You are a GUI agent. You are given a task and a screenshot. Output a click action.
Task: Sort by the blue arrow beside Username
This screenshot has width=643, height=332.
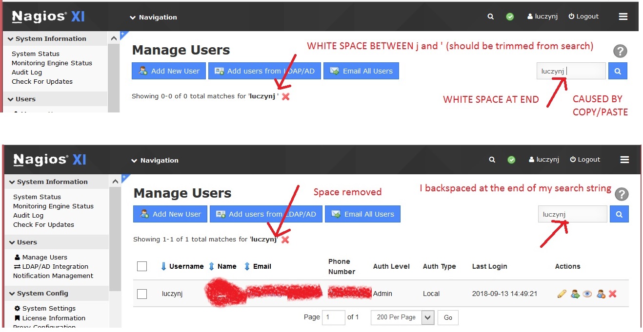pos(164,266)
